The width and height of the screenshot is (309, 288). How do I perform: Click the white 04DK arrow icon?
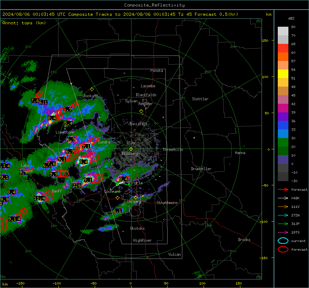coord(283,198)
